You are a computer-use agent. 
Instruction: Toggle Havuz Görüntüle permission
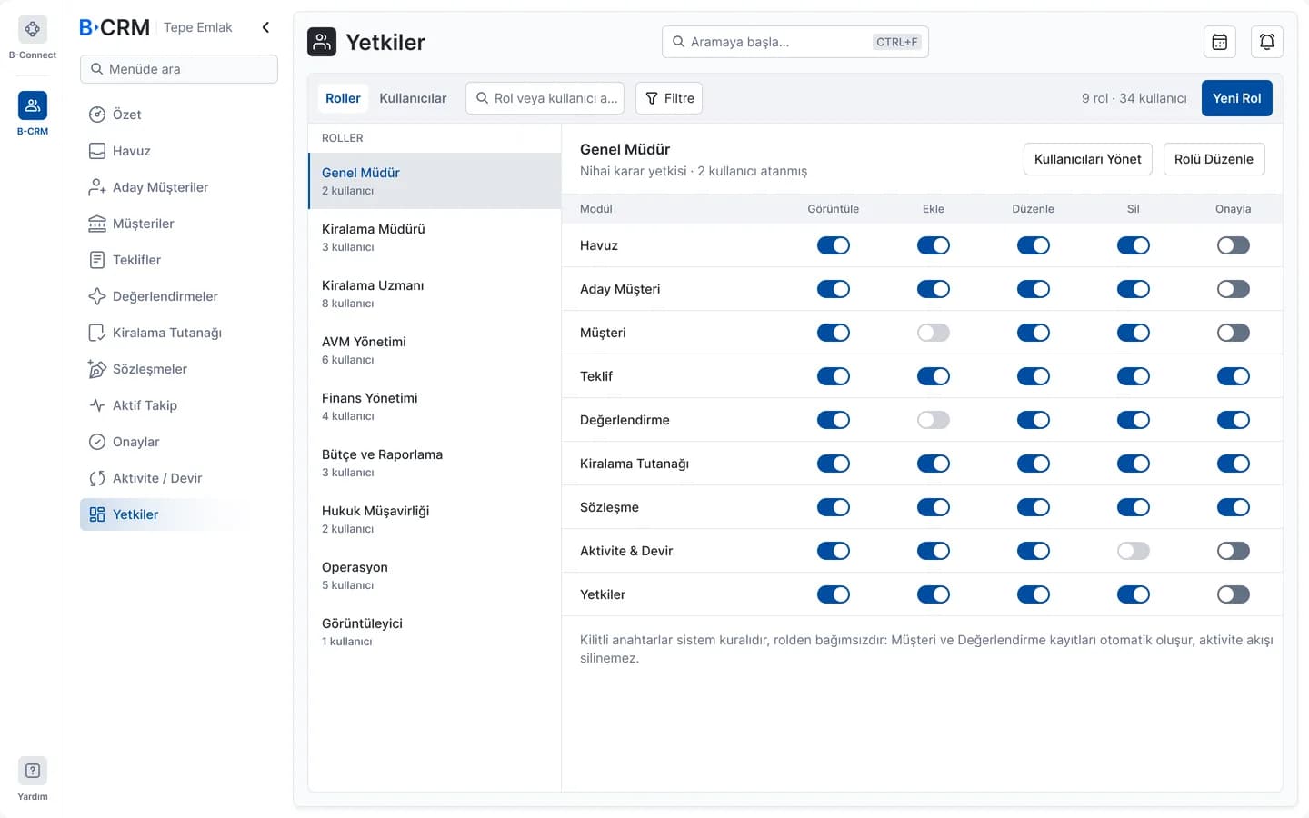(834, 245)
